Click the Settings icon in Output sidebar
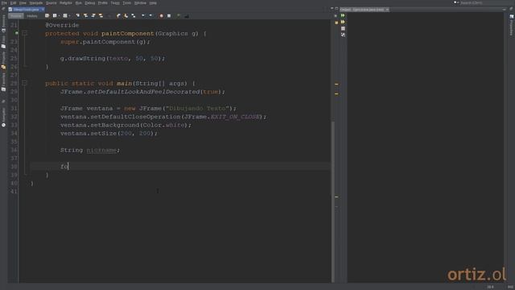515x290 pixels. click(x=343, y=35)
